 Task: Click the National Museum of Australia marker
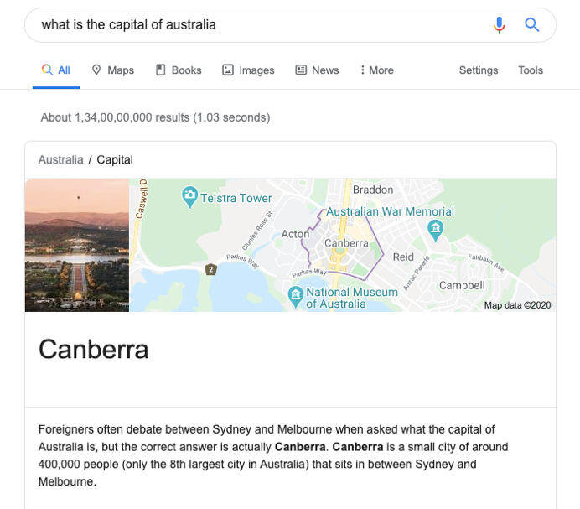tap(295, 293)
